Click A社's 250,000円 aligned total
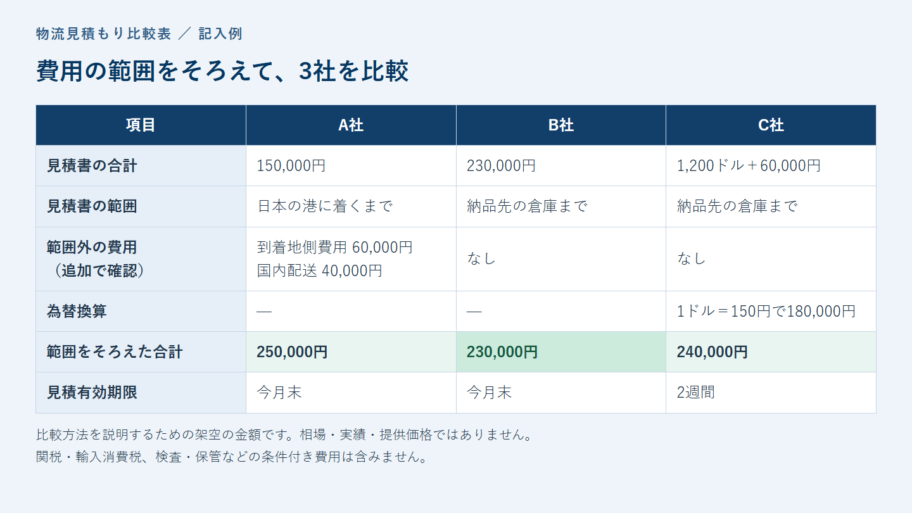 [351, 352]
